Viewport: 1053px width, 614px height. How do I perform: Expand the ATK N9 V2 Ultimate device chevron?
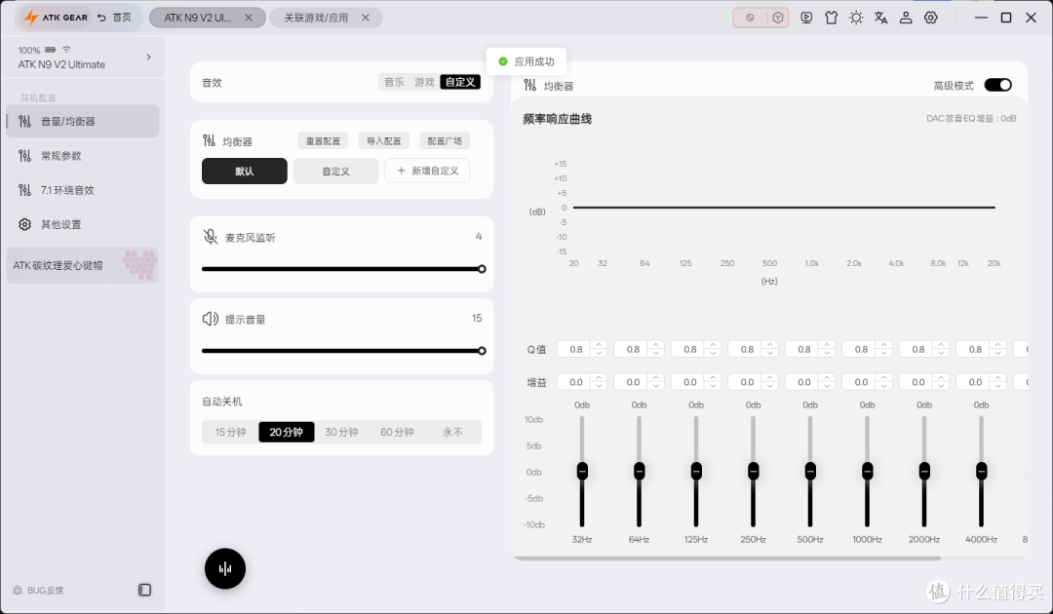tap(148, 58)
